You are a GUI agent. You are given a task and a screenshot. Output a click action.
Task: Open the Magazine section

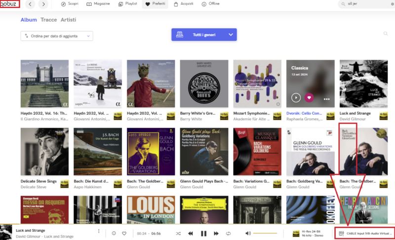pos(99,4)
